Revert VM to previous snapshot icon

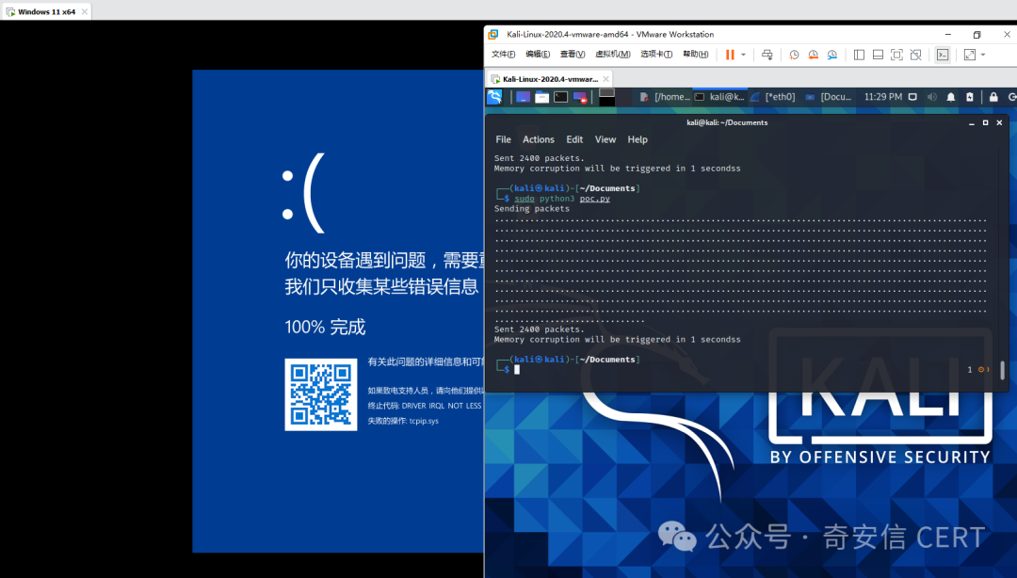[x=813, y=56]
